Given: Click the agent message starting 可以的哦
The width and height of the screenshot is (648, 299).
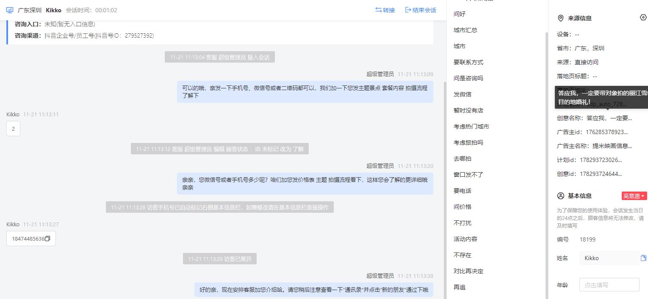Looking at the screenshot, I should [305, 92].
